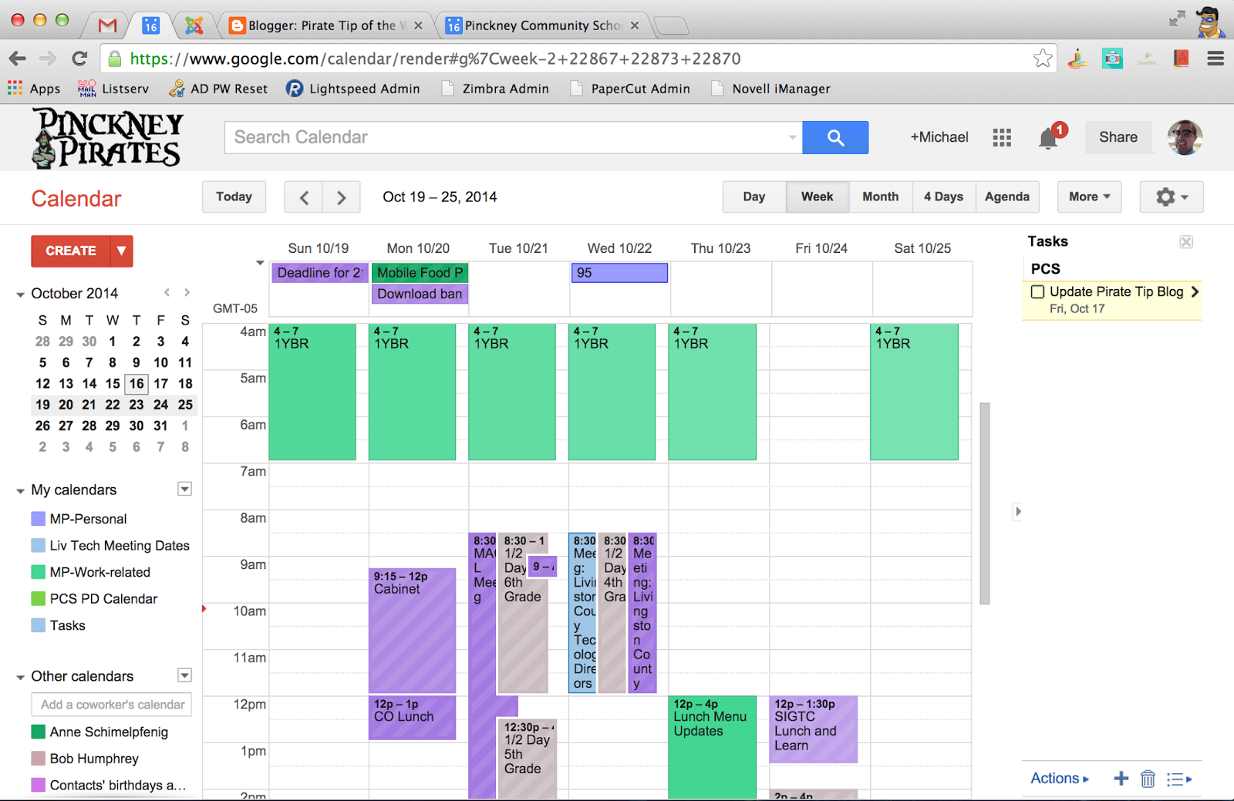Toggle Contacts' birthdays calendar
Screen dimensions: 1234x801
[38, 785]
